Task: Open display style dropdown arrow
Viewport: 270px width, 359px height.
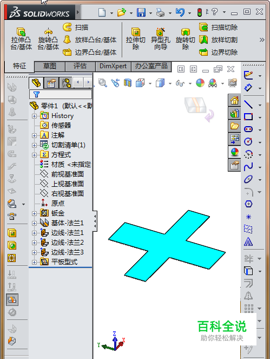Action: [170, 83]
